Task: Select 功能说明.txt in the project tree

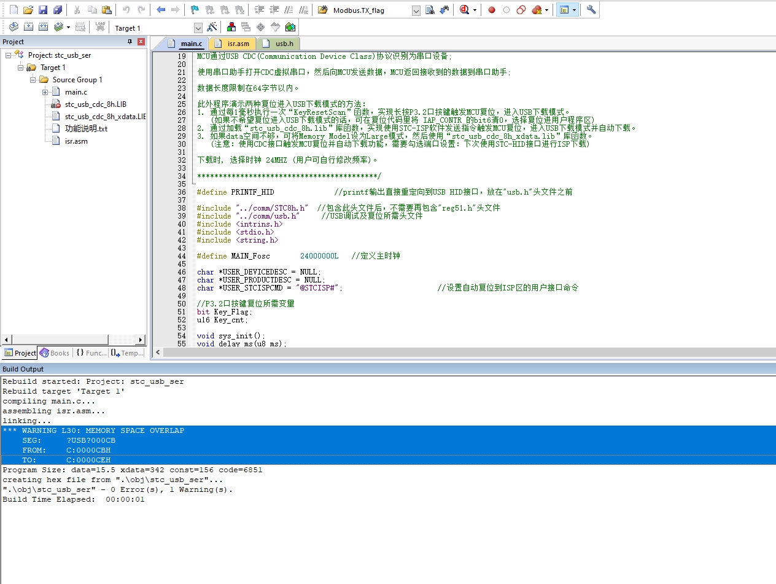Action: tap(86, 129)
